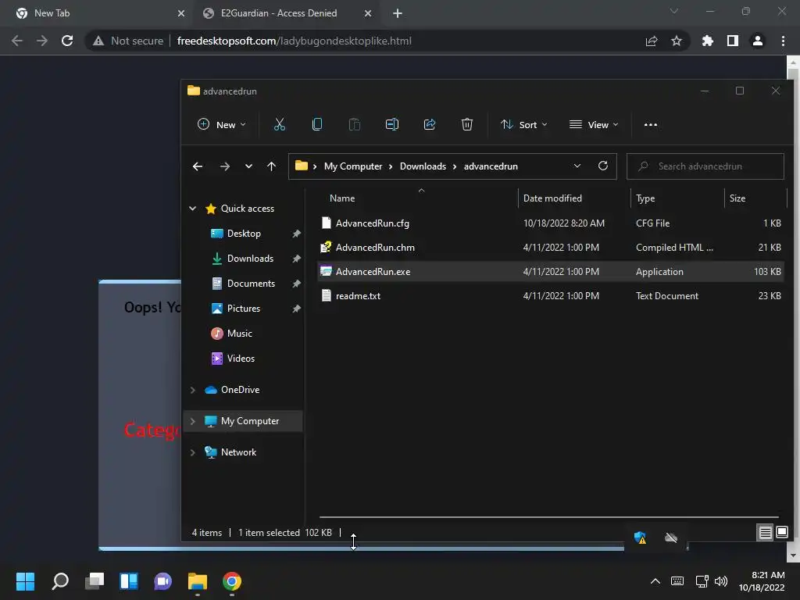Click the Copy icon in Explorer toolbar
The width and height of the screenshot is (800, 600).
click(317, 124)
